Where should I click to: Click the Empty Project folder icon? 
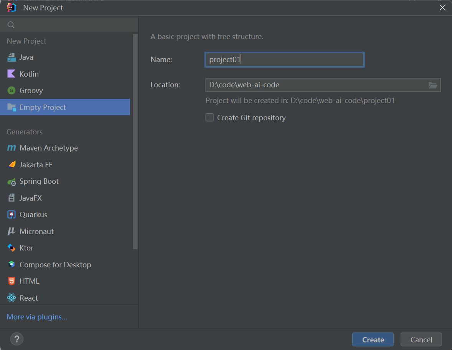[12, 107]
